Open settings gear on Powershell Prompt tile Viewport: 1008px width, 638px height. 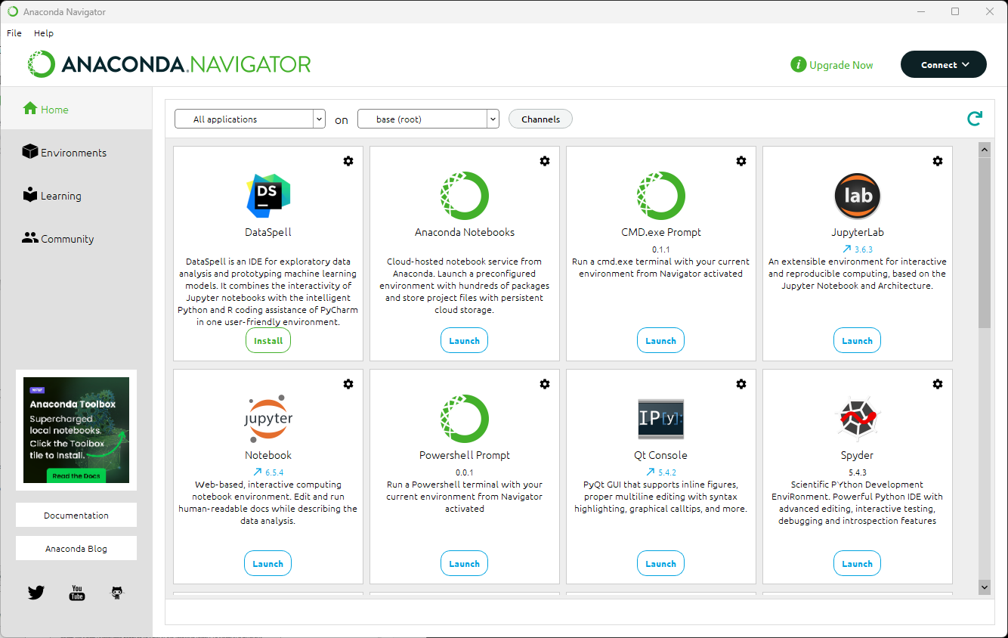click(x=545, y=384)
